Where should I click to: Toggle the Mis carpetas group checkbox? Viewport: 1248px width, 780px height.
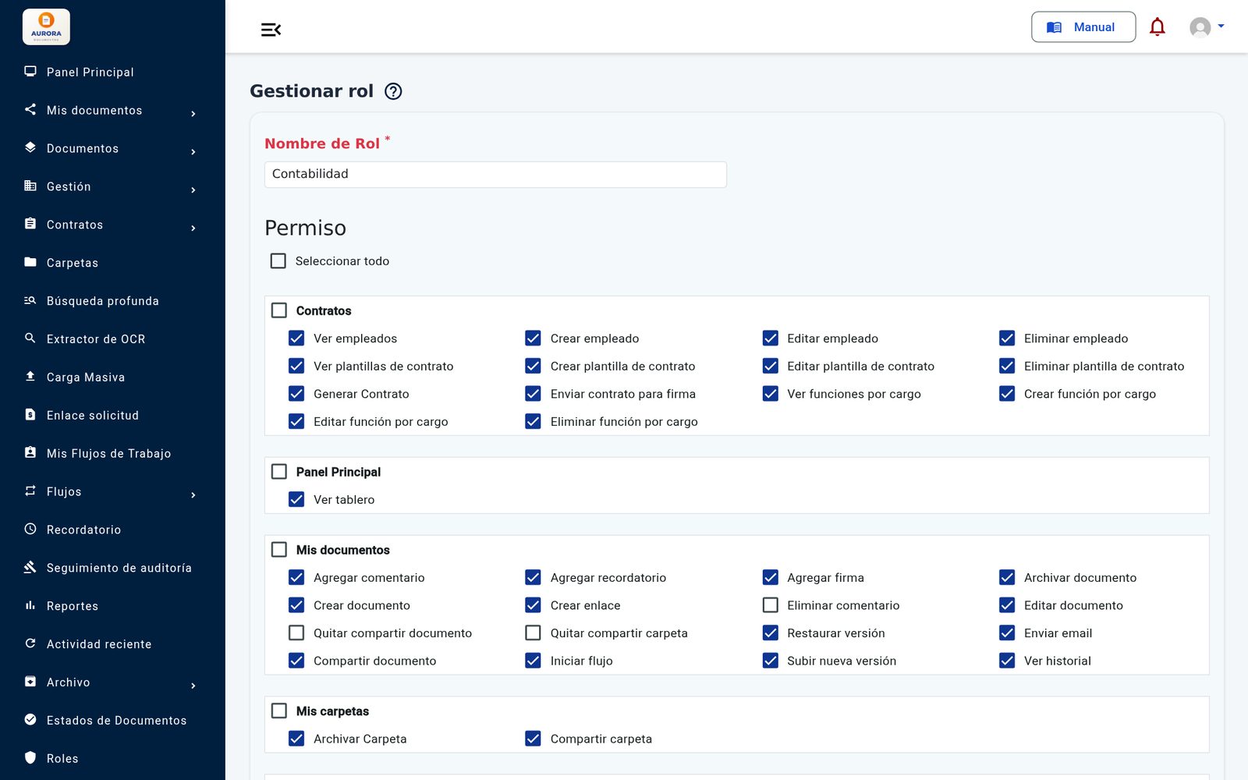(x=279, y=711)
